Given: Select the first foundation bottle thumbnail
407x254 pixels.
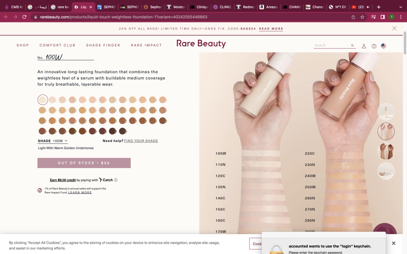Looking at the screenshot, I should pos(386,112).
